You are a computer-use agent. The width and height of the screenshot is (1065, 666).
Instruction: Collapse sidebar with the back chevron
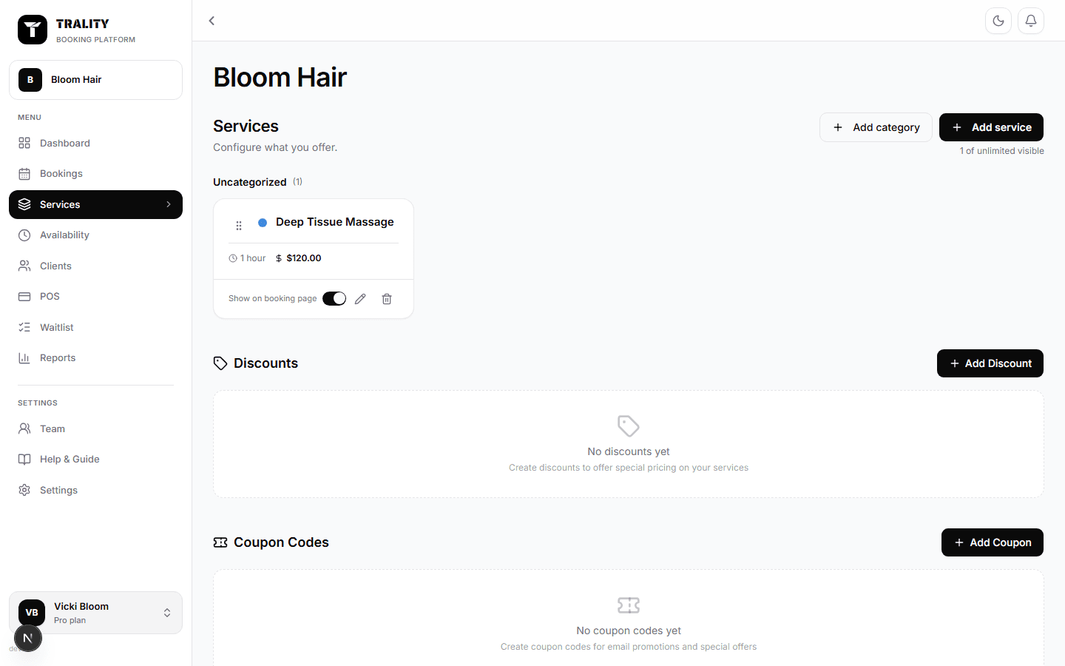tap(212, 21)
